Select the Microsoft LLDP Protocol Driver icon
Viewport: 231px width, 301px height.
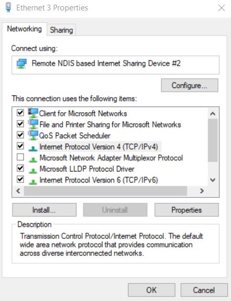point(33,171)
